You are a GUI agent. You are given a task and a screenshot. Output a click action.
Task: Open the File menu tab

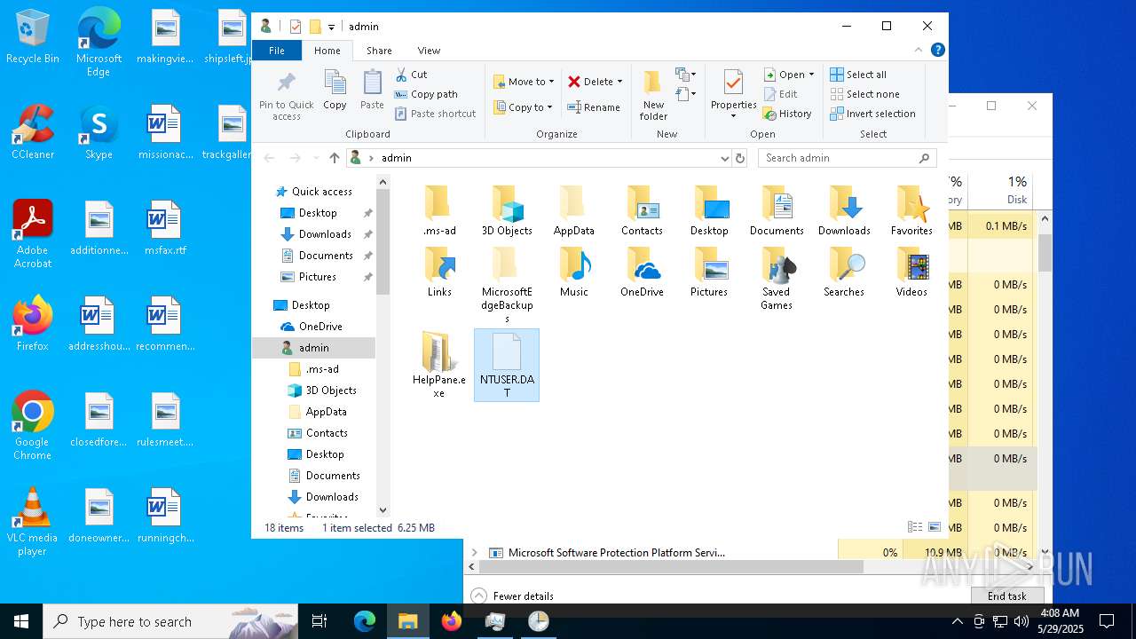point(277,51)
